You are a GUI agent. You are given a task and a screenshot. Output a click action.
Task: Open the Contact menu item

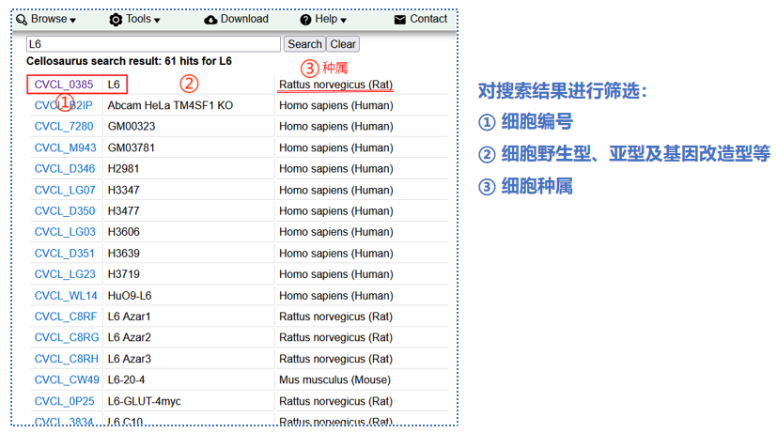pyautogui.click(x=428, y=19)
